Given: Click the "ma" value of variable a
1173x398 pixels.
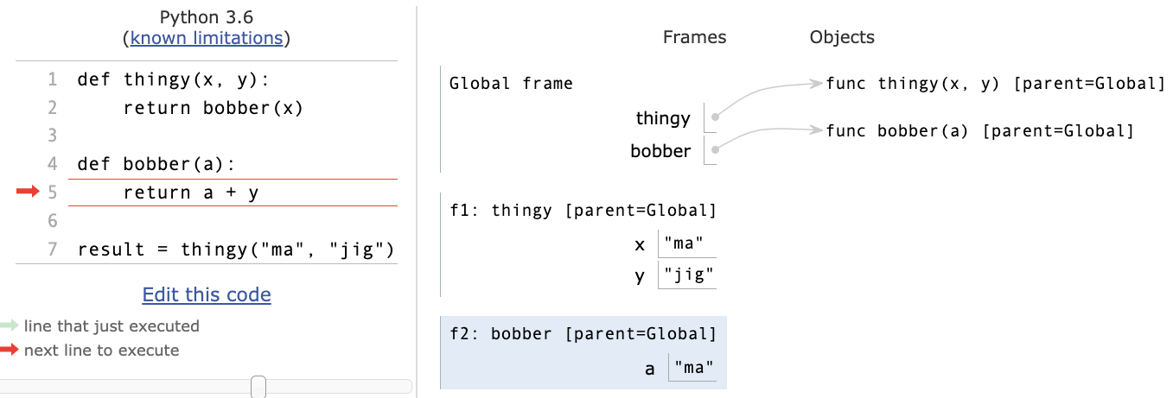Looking at the screenshot, I should tap(694, 369).
